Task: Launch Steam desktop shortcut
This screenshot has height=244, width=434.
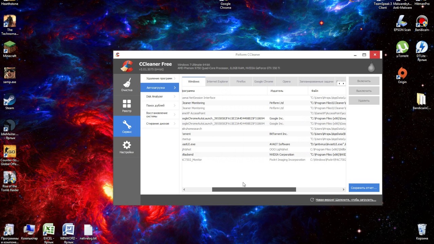Action: click(x=9, y=101)
